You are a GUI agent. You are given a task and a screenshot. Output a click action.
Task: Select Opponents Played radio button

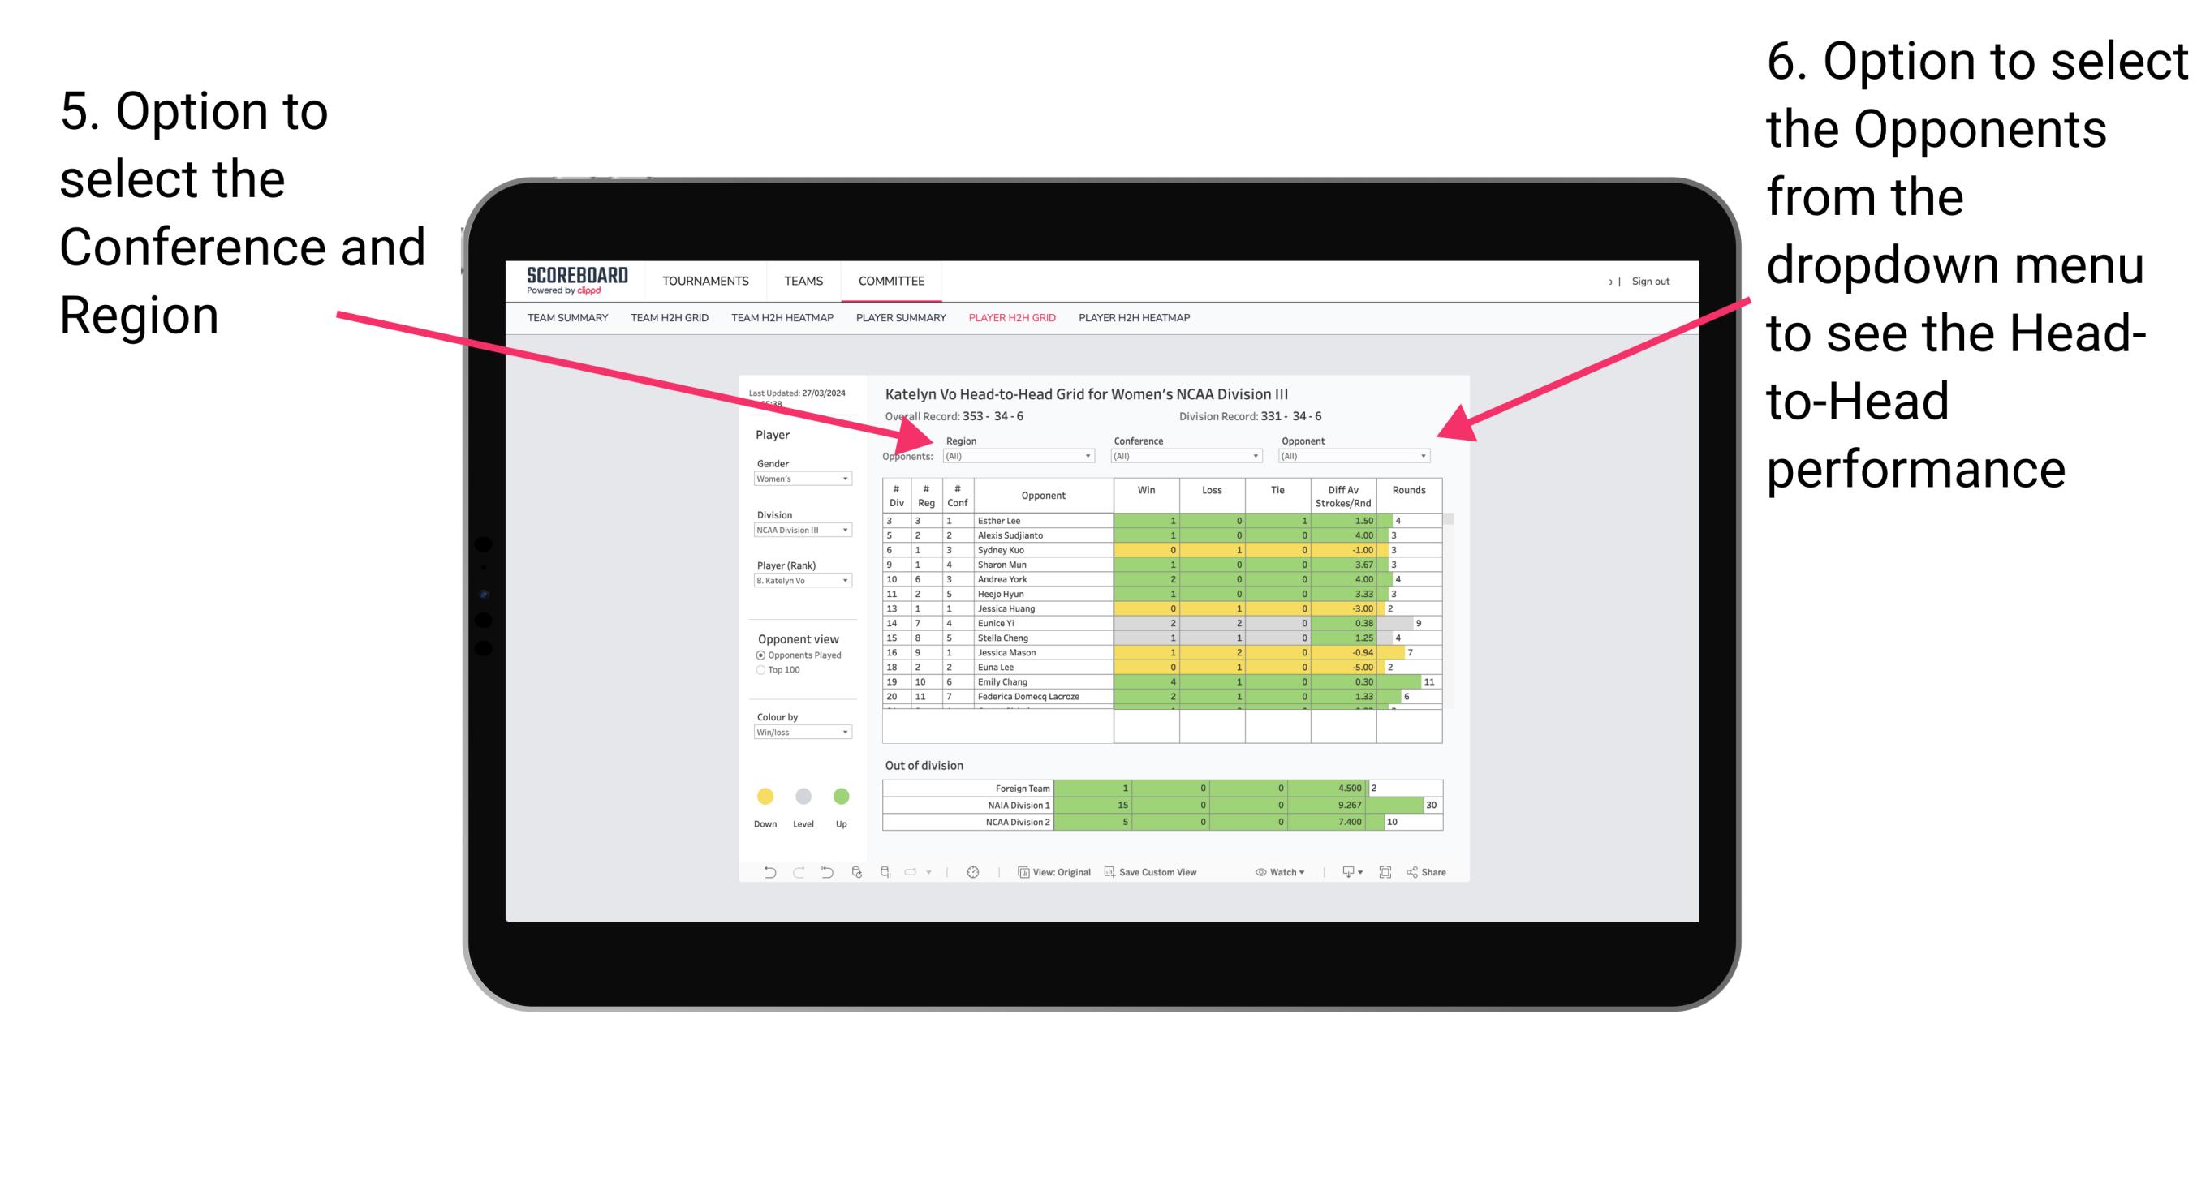pos(760,655)
